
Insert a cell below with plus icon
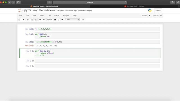pos(23,20)
